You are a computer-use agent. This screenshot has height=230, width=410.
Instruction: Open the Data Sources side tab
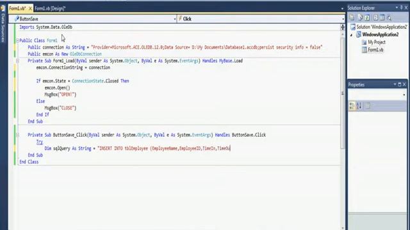pos(3,27)
